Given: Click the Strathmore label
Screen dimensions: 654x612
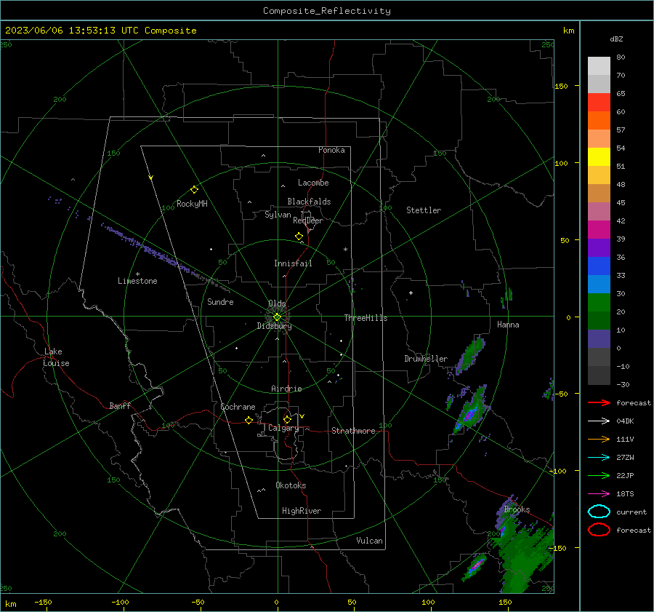Looking at the screenshot, I should 353,431.
